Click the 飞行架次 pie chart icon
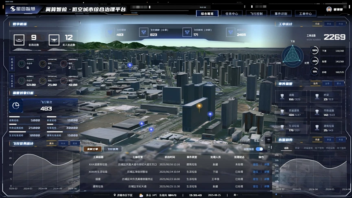Image resolution: width=352 pixels, height=198 pixels. pyautogui.click(x=16, y=106)
